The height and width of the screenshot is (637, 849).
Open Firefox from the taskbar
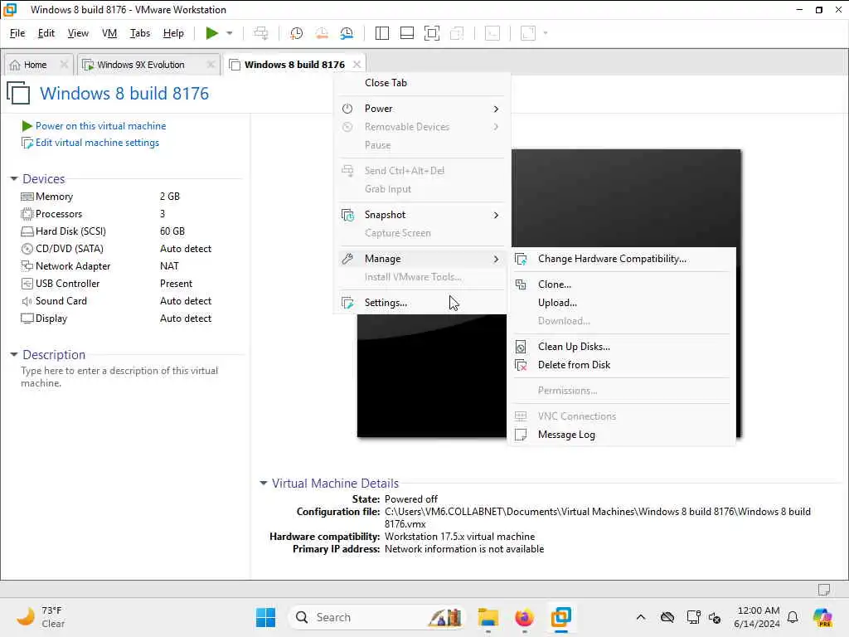click(x=524, y=617)
